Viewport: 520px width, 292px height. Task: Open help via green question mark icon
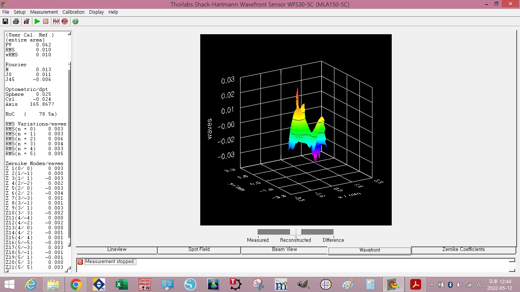click(75, 21)
